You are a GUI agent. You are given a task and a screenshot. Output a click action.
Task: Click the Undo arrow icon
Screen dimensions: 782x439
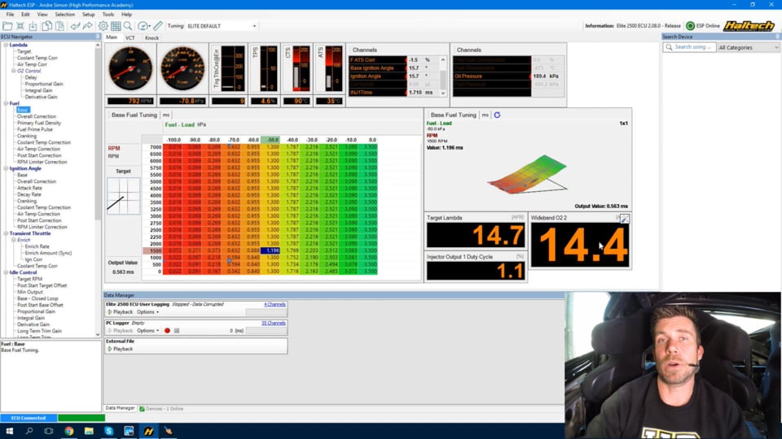(x=75, y=26)
